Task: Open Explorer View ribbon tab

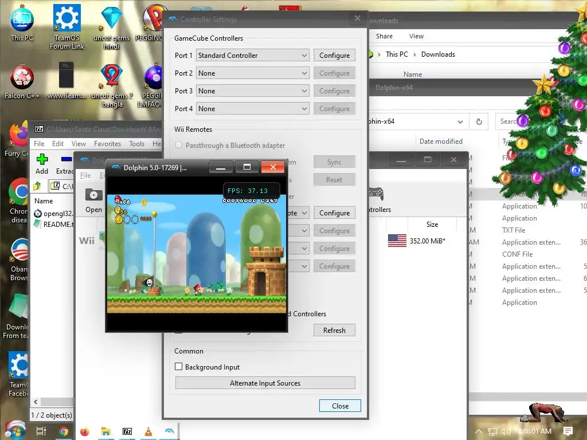Action: (x=416, y=36)
